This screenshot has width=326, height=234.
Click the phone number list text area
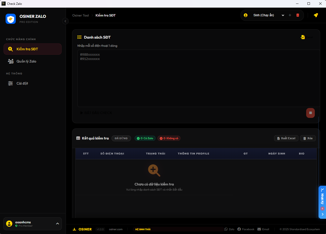click(x=199, y=78)
